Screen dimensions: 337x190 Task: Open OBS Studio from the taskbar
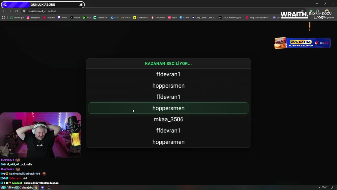pos(49,187)
